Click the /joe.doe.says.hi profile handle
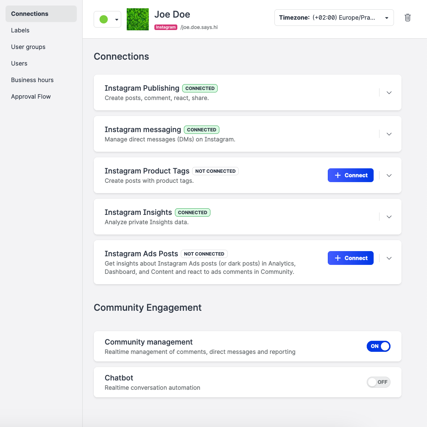The image size is (427, 427). pos(199,27)
